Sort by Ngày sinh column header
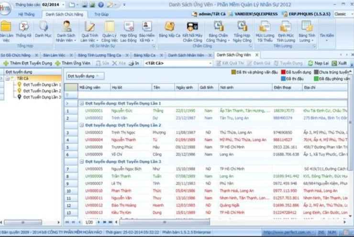 click(x=186, y=87)
